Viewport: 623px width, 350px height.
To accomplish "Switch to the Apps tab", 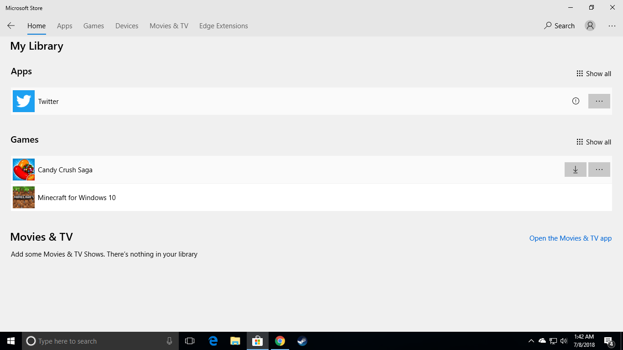I will pos(65,26).
